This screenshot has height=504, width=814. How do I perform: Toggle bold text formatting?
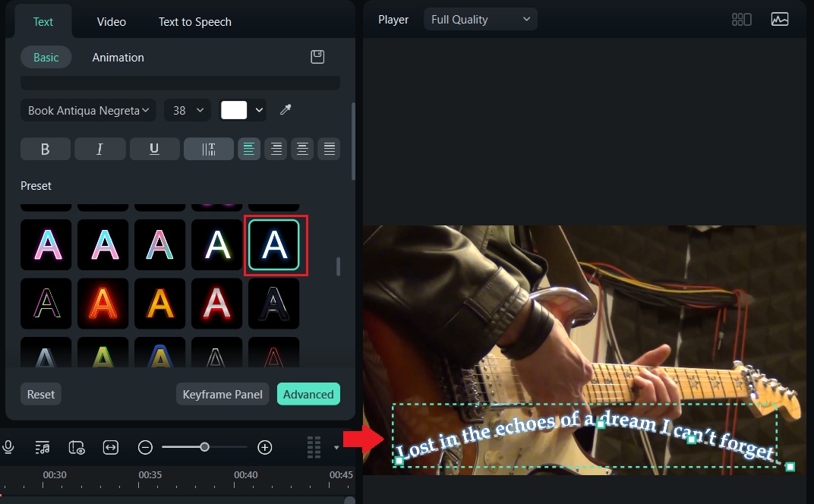point(45,149)
